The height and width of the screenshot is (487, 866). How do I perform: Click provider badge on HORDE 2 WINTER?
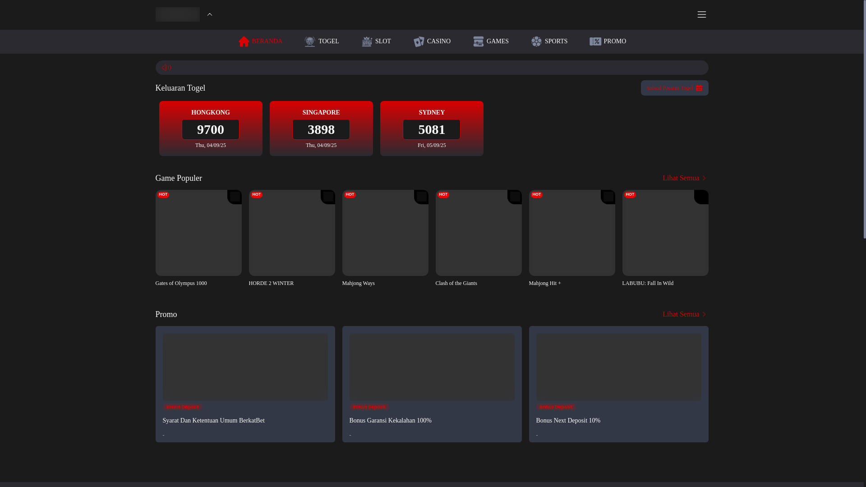coord(328,197)
